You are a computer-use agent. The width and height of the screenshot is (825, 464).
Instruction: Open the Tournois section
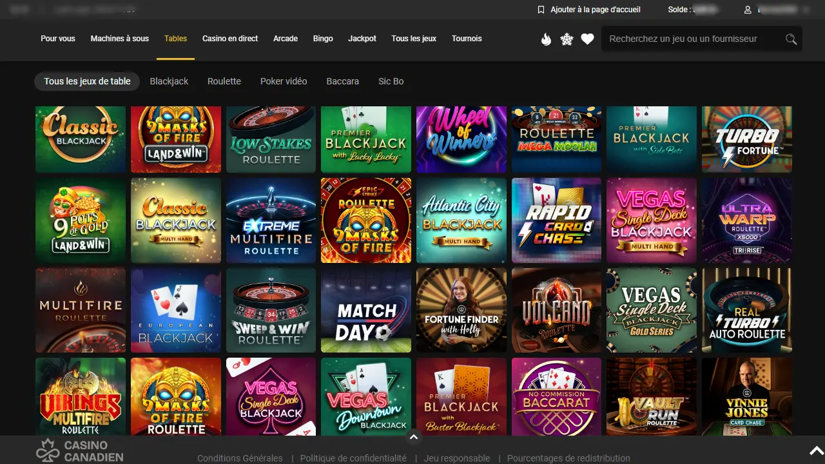[x=467, y=39]
